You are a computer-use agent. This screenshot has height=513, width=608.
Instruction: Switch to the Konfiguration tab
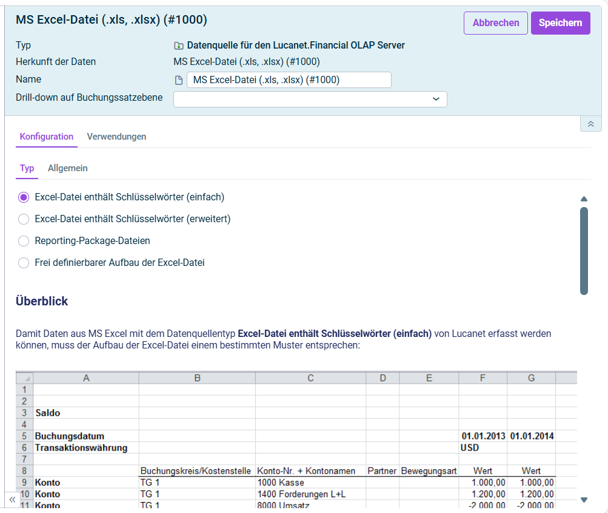click(47, 137)
